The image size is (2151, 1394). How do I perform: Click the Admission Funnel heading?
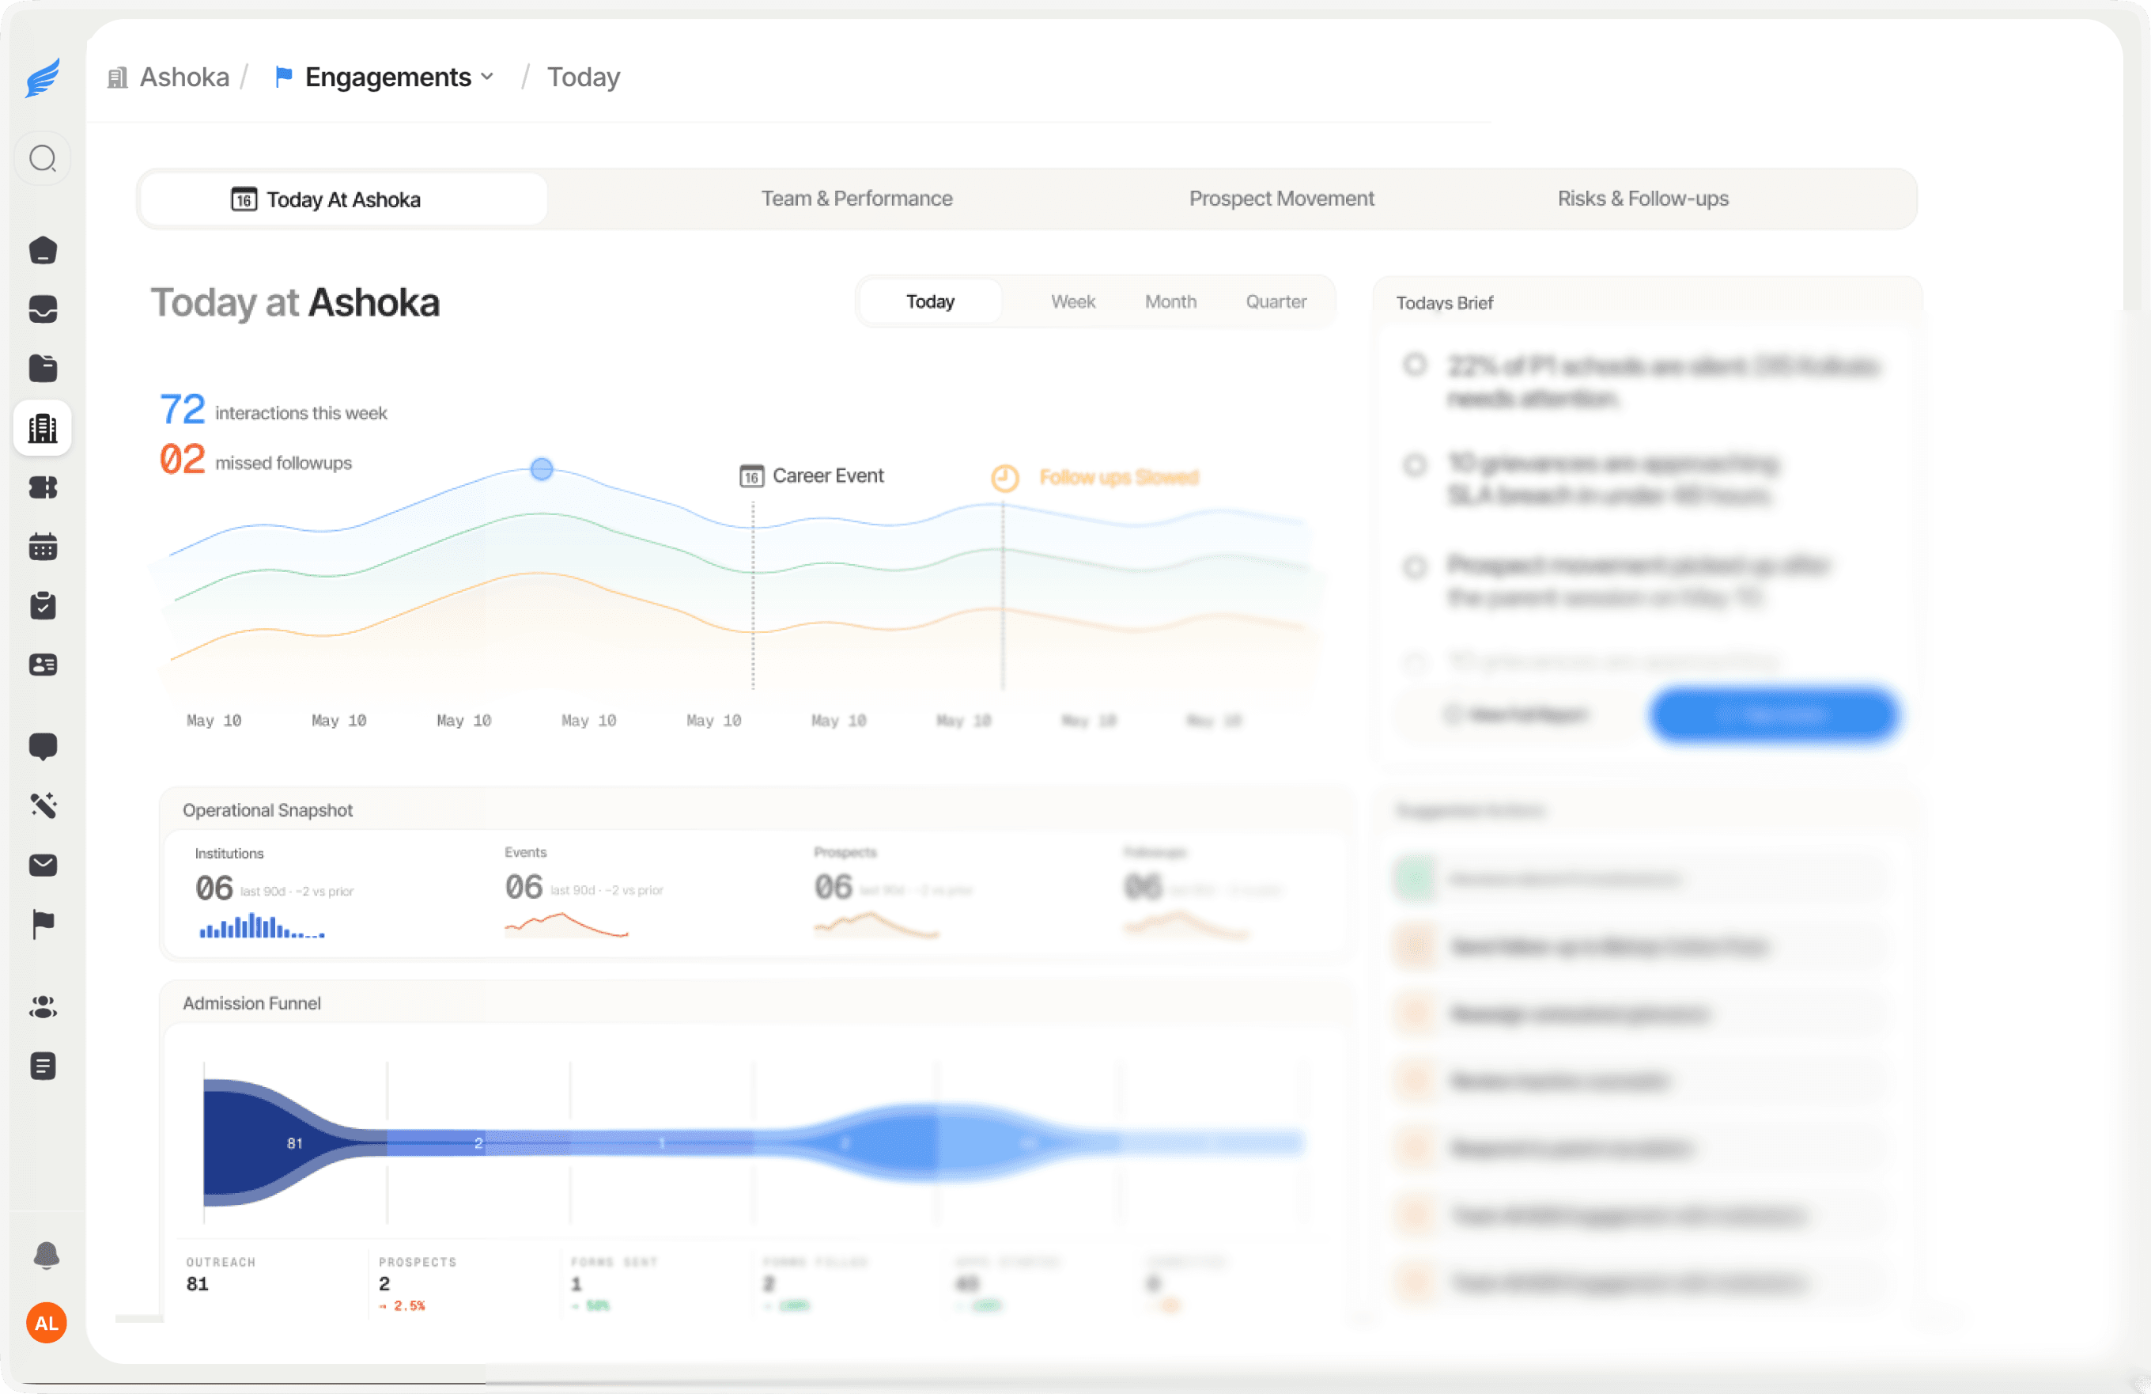pyautogui.click(x=252, y=1003)
